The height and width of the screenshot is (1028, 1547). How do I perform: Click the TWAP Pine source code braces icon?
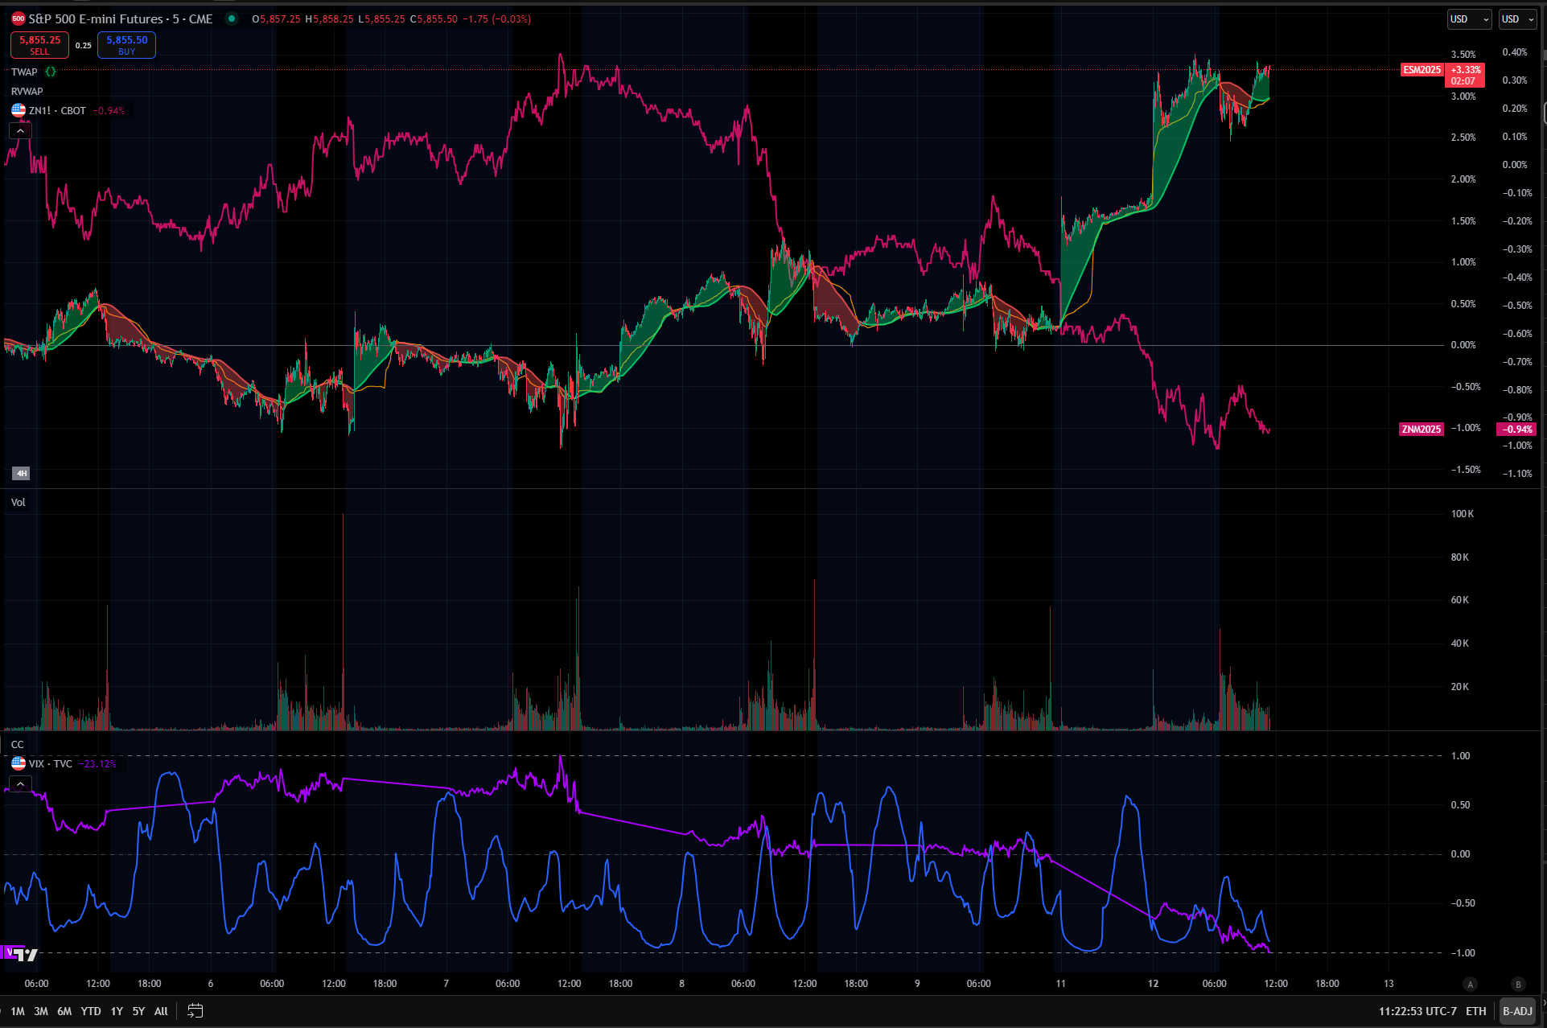coord(51,72)
